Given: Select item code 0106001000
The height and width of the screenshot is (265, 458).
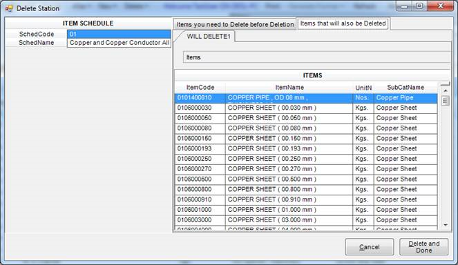Looking at the screenshot, I should click(200, 210).
